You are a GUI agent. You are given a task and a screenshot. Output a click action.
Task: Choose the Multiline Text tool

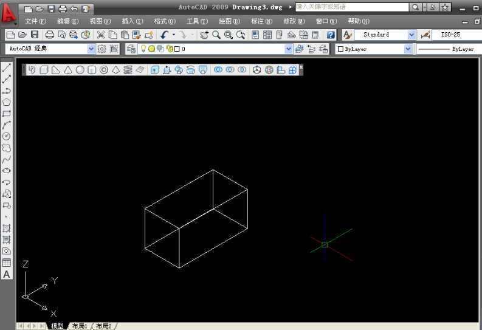7,274
